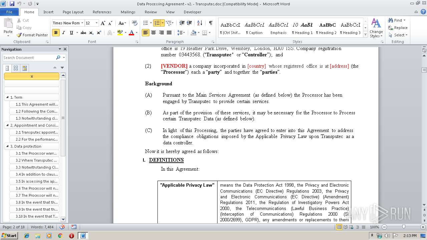Click the Zoom In plus button
The image size is (427, 240).
(x=423, y=227)
